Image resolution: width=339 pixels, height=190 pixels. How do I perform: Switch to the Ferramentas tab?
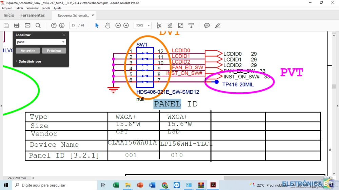point(33,15)
